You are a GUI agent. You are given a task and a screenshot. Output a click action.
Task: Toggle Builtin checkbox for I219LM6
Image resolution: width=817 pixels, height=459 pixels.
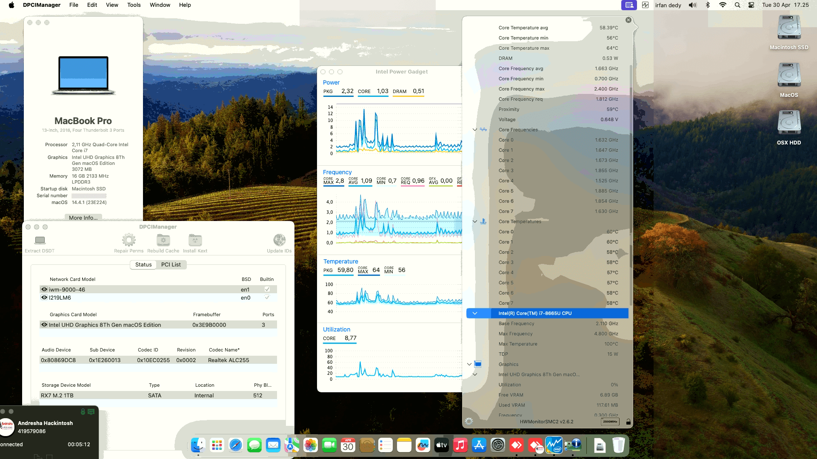point(267,297)
